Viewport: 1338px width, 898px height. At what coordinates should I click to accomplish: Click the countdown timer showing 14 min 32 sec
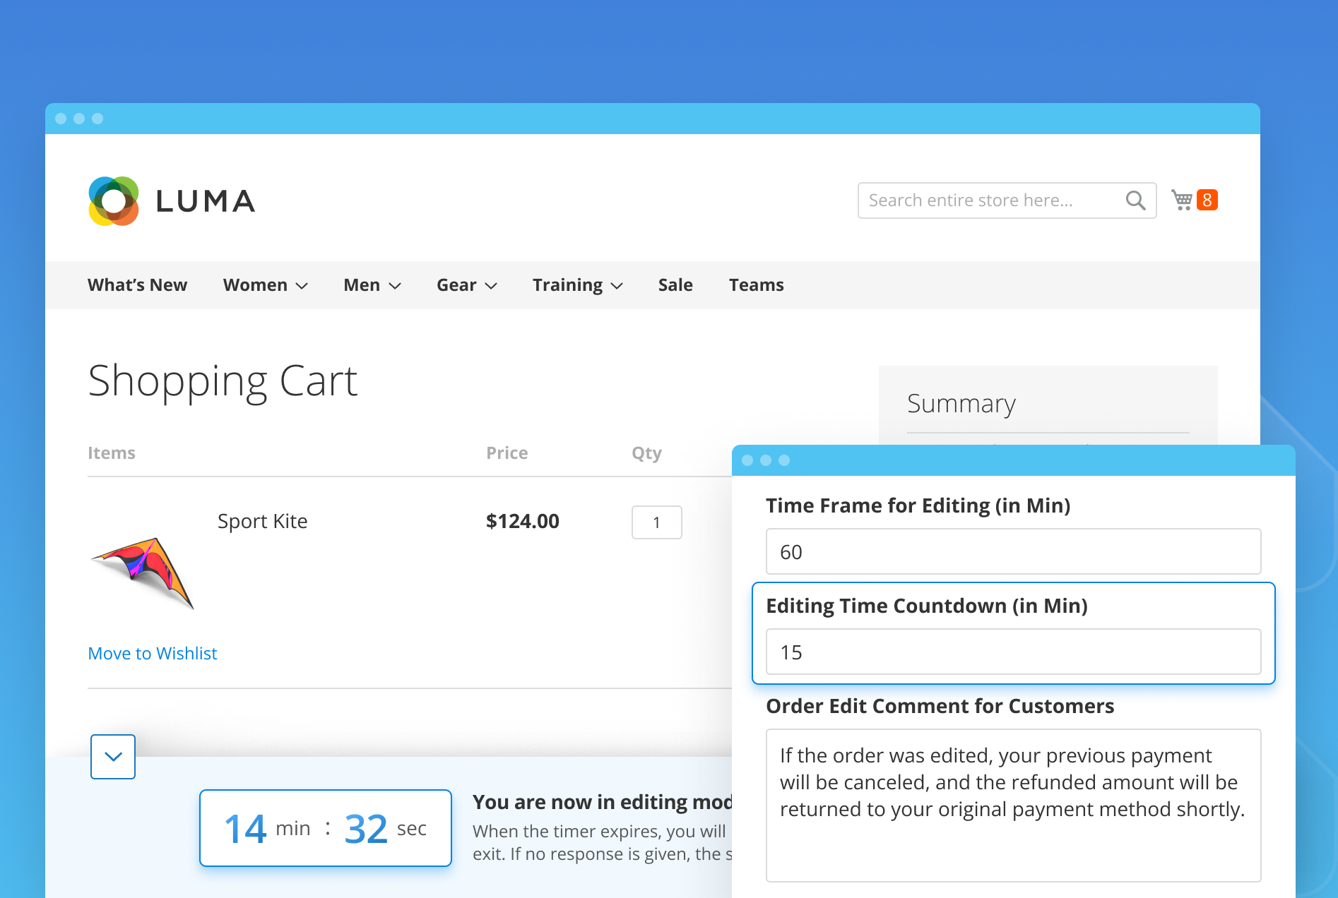325,827
